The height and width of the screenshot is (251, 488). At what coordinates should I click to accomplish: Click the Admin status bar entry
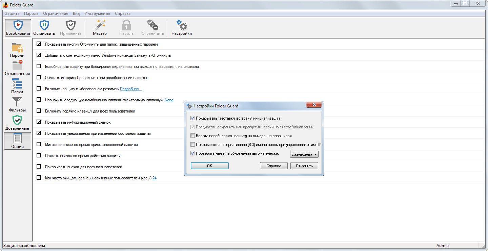[x=443, y=246]
